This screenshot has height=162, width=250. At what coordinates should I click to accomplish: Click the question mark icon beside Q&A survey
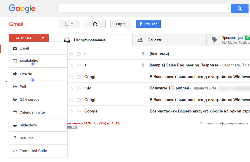(15, 99)
